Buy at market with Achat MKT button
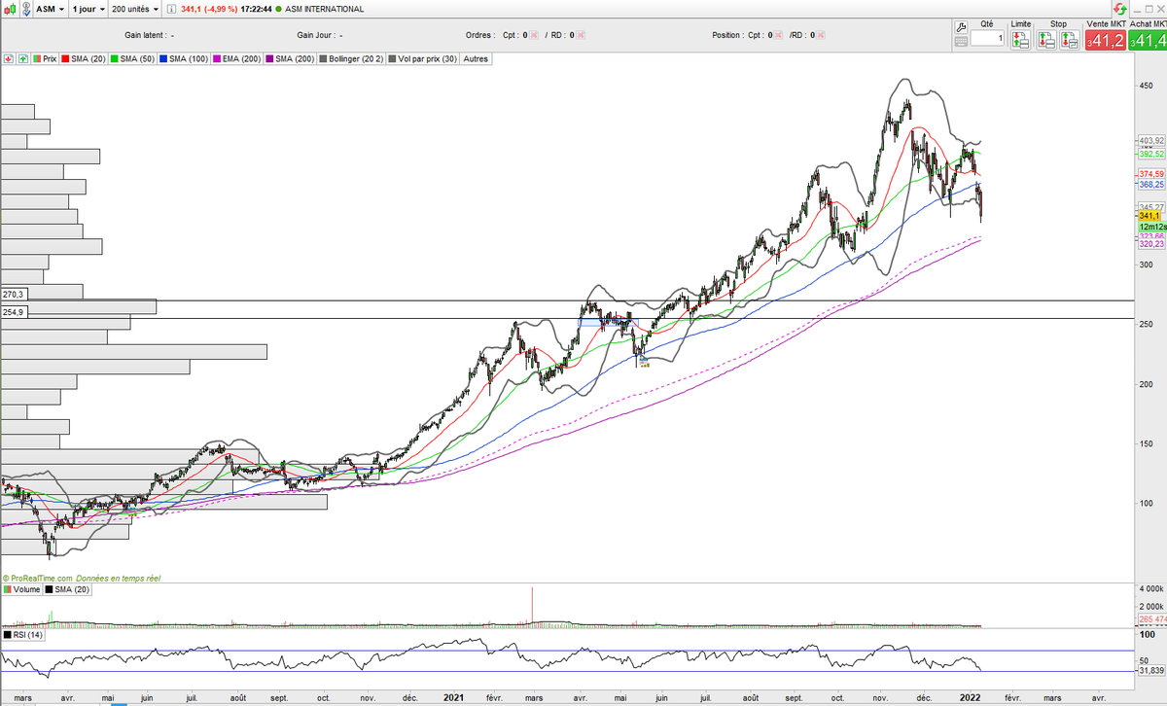The width and height of the screenshot is (1167, 706). click(1148, 40)
